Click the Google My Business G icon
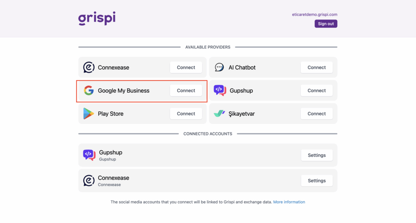Image resolution: width=416 pixels, height=223 pixels. [x=89, y=91]
